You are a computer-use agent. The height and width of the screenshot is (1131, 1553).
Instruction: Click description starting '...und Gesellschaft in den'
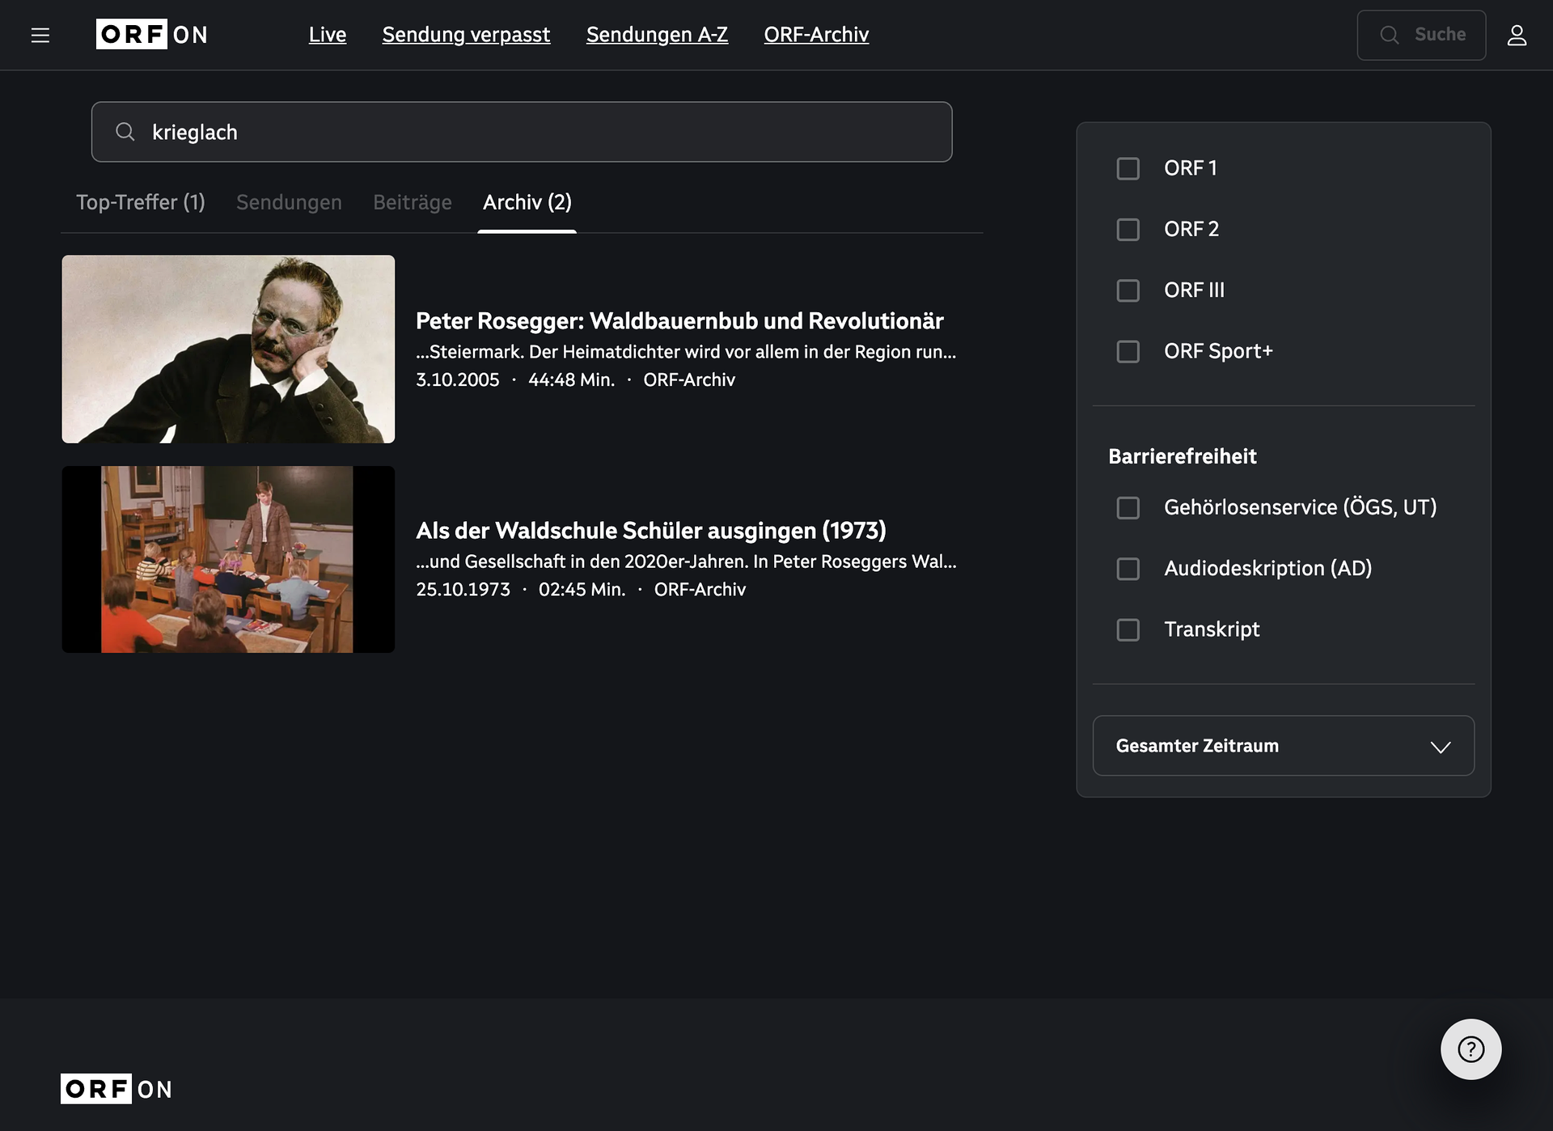coord(686,561)
